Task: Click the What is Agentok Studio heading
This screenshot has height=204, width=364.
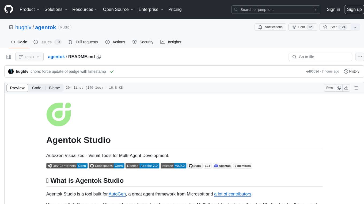Action: [85, 181]
